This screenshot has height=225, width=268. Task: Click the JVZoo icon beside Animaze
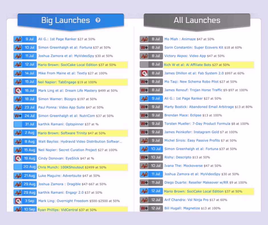[144, 39]
